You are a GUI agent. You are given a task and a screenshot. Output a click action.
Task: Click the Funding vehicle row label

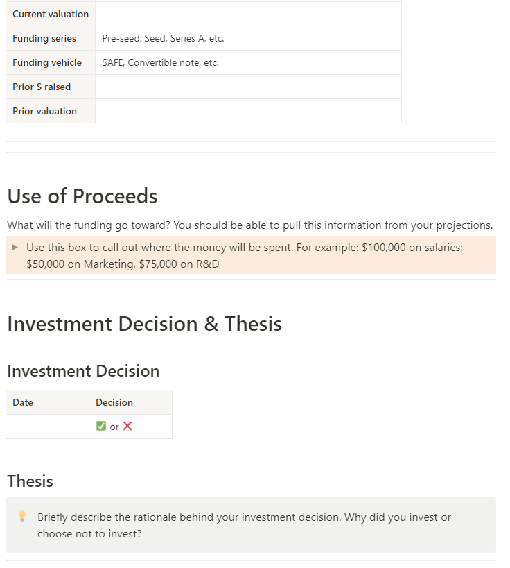pyautogui.click(x=47, y=62)
